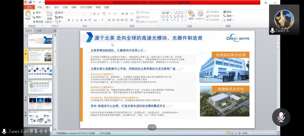Screen dimensions: 304x136
Task: Toggle Align Text Left
Action: pyautogui.click(x=109, y=20)
